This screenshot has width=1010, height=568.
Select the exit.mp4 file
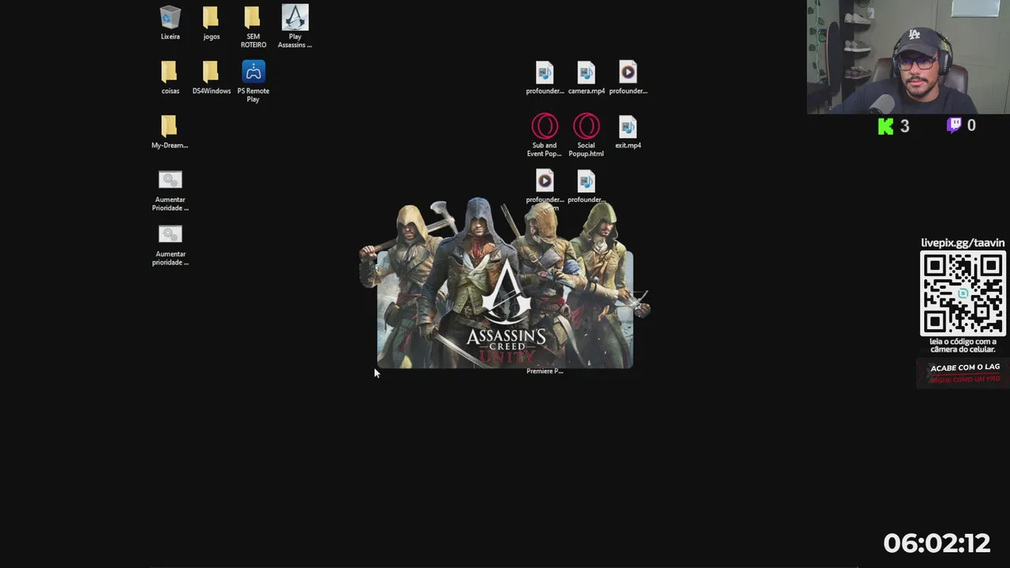[x=628, y=132]
